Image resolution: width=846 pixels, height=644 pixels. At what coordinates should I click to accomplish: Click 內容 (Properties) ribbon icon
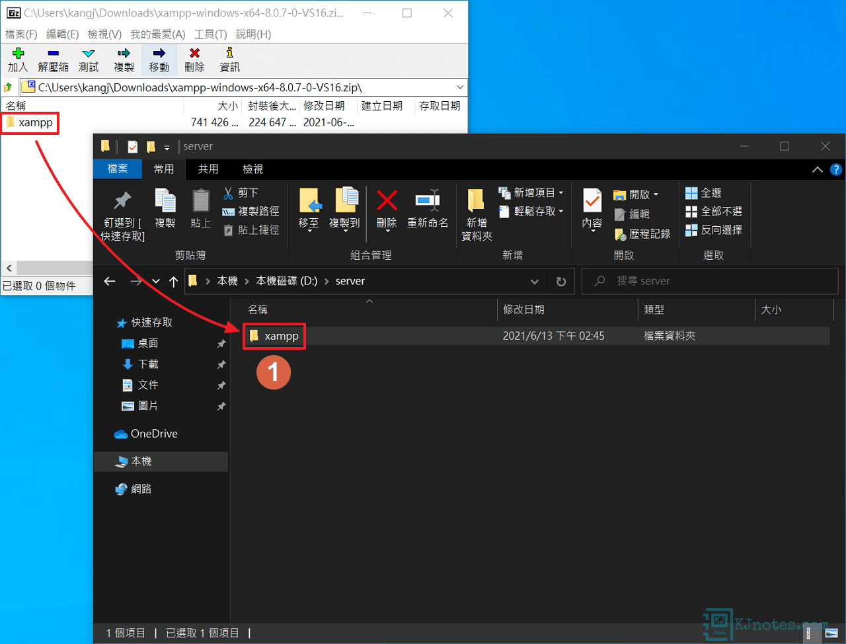pos(592,209)
